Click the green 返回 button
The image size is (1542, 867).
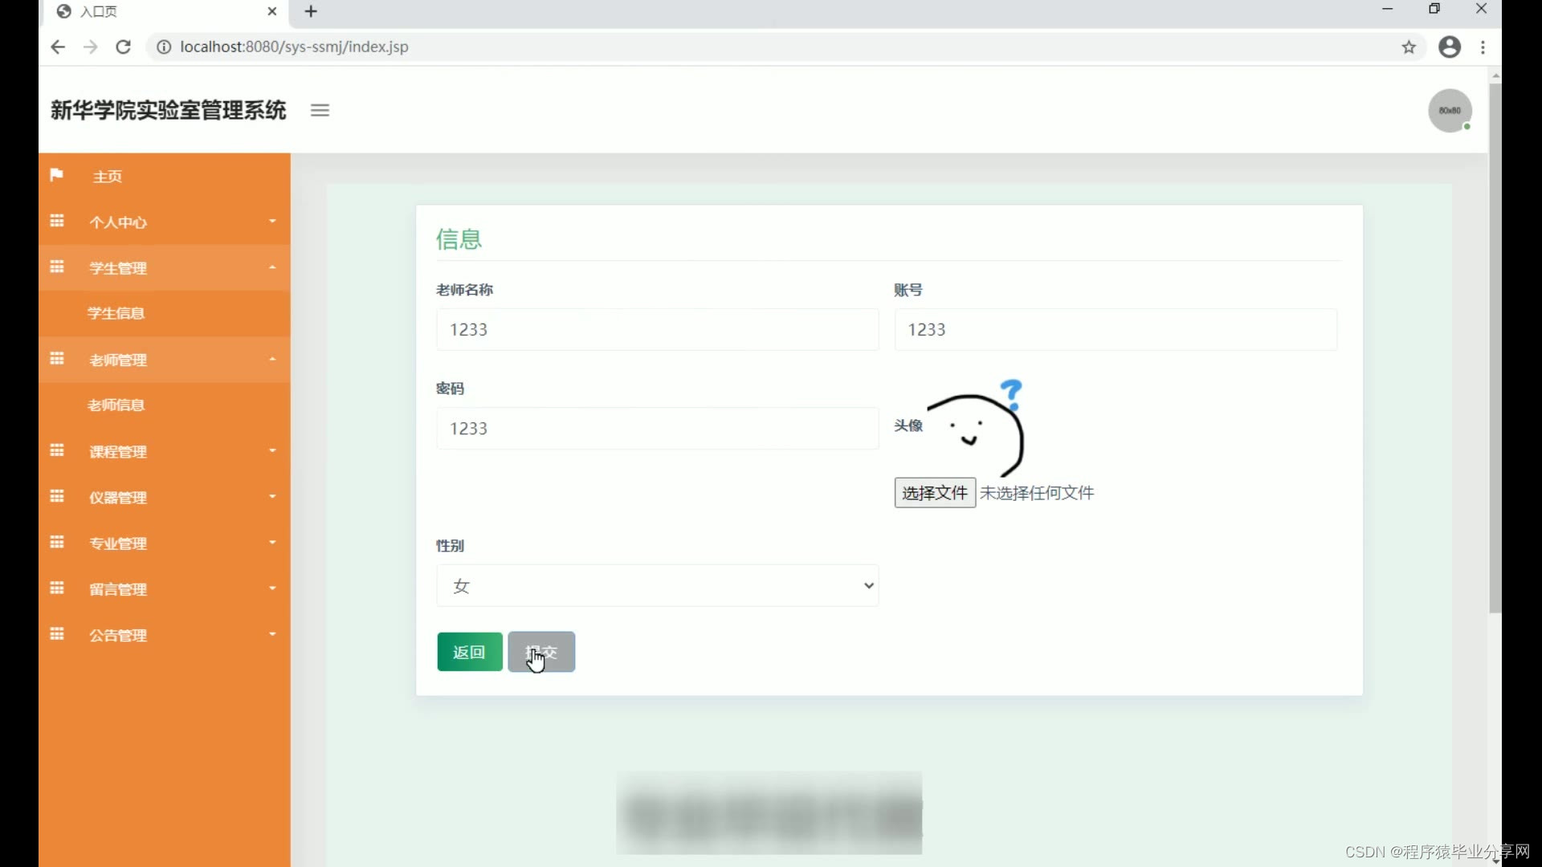click(469, 652)
